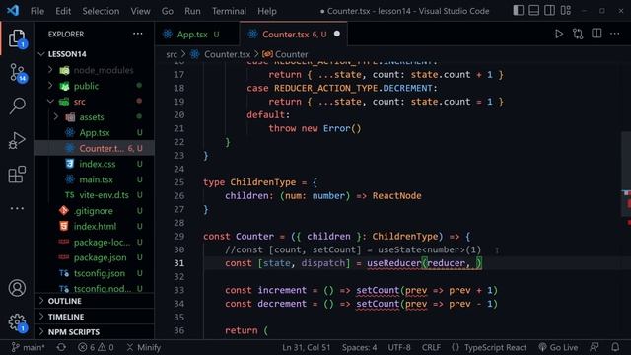The height and width of the screenshot is (355, 631).
Task: Open notifications bell icon
Action: click(615, 347)
